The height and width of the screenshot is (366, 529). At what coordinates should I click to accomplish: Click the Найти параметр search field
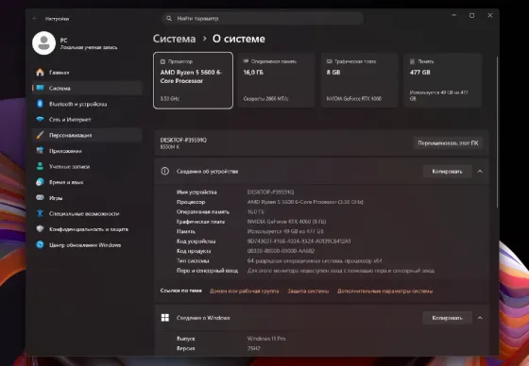coord(263,18)
